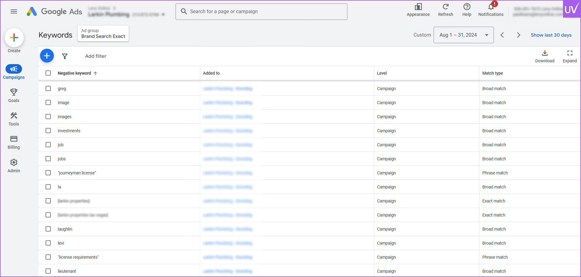This screenshot has height=277, width=581.
Task: Open the Notifications bell
Action: coord(490,7)
